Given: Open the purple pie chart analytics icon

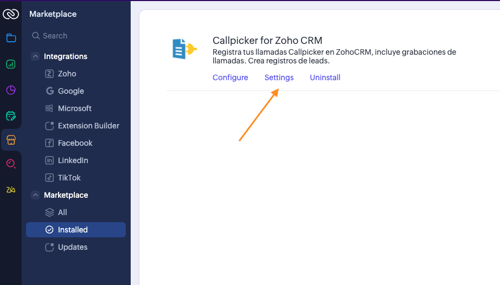Looking at the screenshot, I should pos(11,90).
